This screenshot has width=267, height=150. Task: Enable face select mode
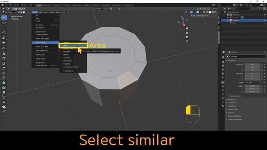coord(24,12)
